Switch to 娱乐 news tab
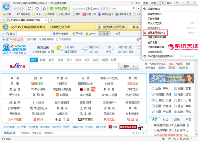 pyautogui.click(x=177, y=120)
